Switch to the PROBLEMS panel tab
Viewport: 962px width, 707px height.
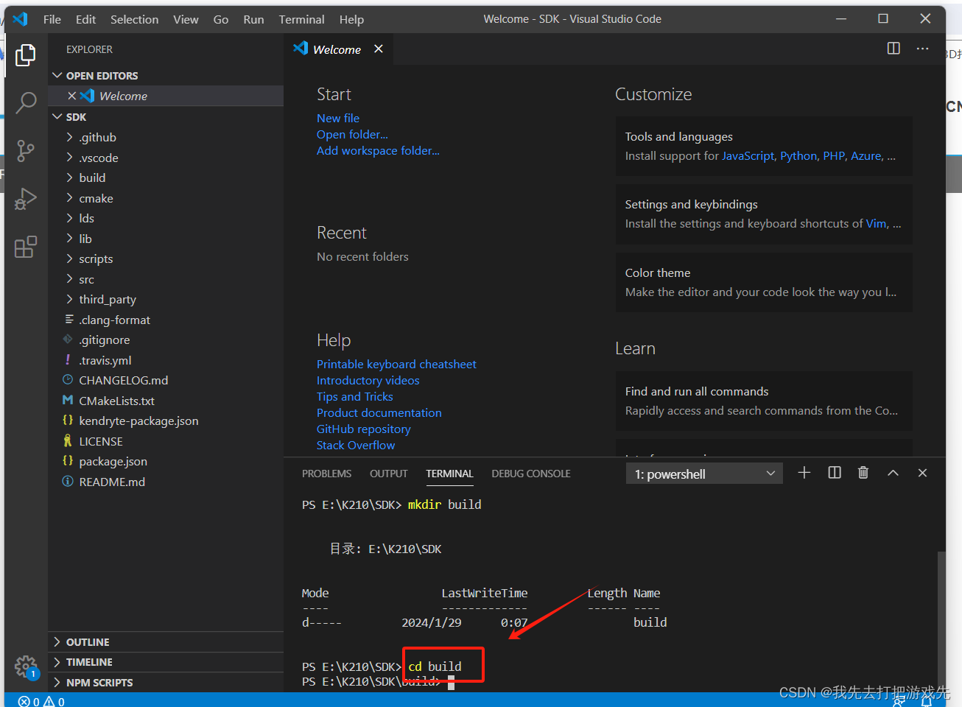coord(326,474)
